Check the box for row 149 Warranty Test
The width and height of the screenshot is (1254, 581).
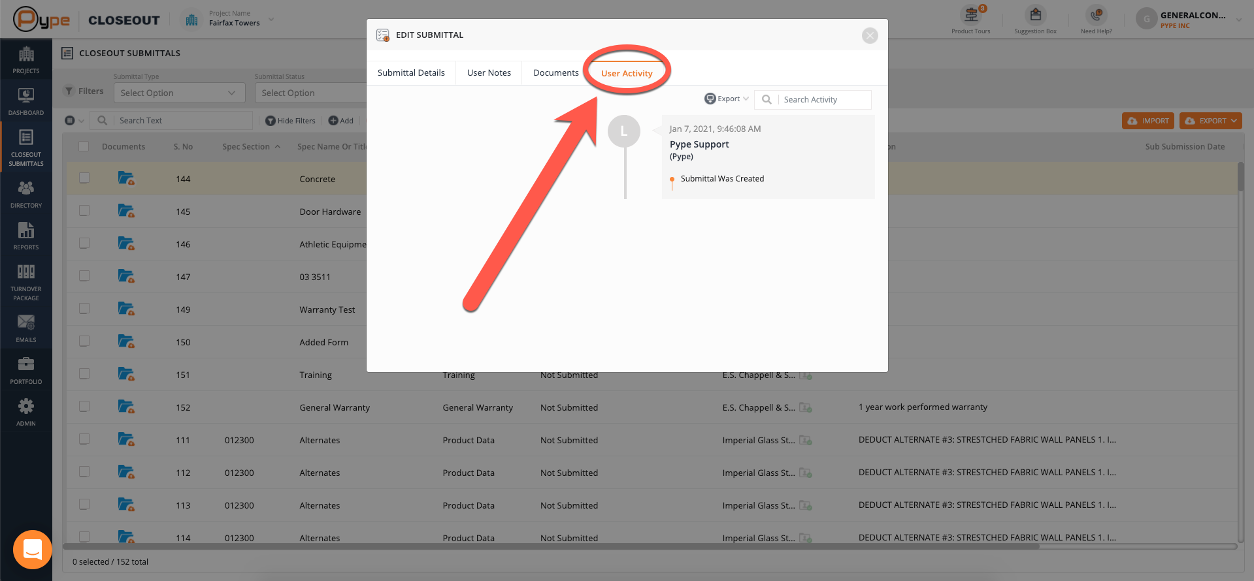click(84, 308)
